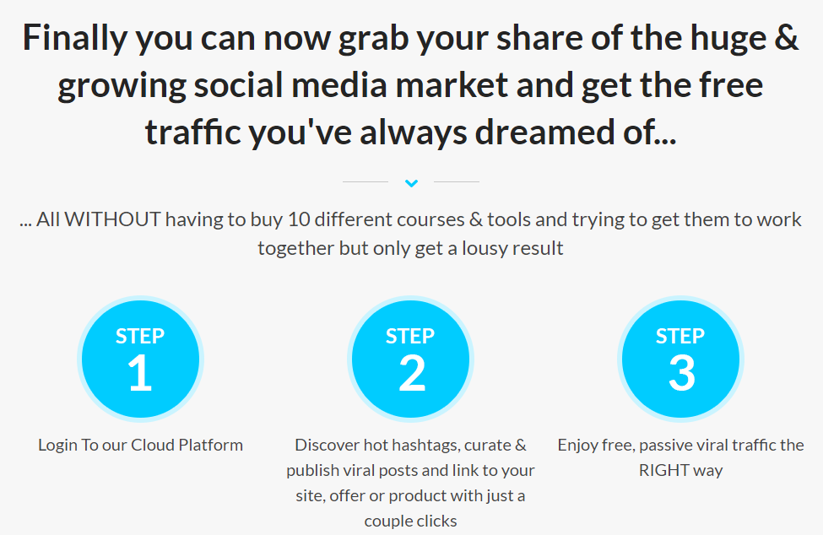Click the 'All WITHOUT having to buy' subheading
This screenshot has height=535, width=823.
(410, 234)
